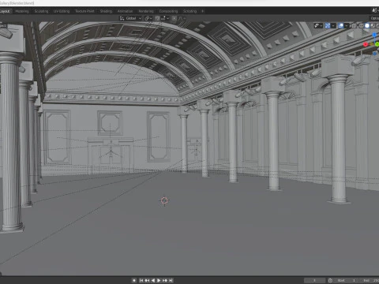Open the Sculpting workspace tab
Viewport: 379px width, 284px height.
[x=41, y=11]
